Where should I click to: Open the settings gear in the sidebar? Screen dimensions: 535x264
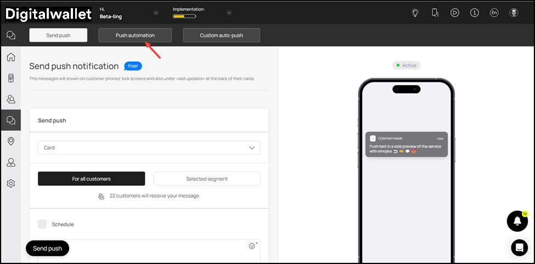(x=10, y=183)
